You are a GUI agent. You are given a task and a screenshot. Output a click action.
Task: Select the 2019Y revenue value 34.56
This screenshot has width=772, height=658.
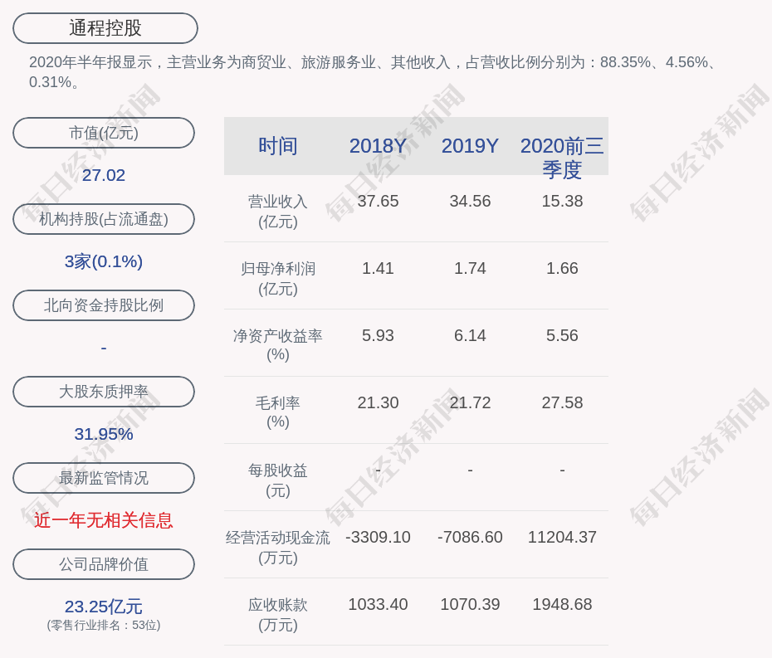coord(470,202)
